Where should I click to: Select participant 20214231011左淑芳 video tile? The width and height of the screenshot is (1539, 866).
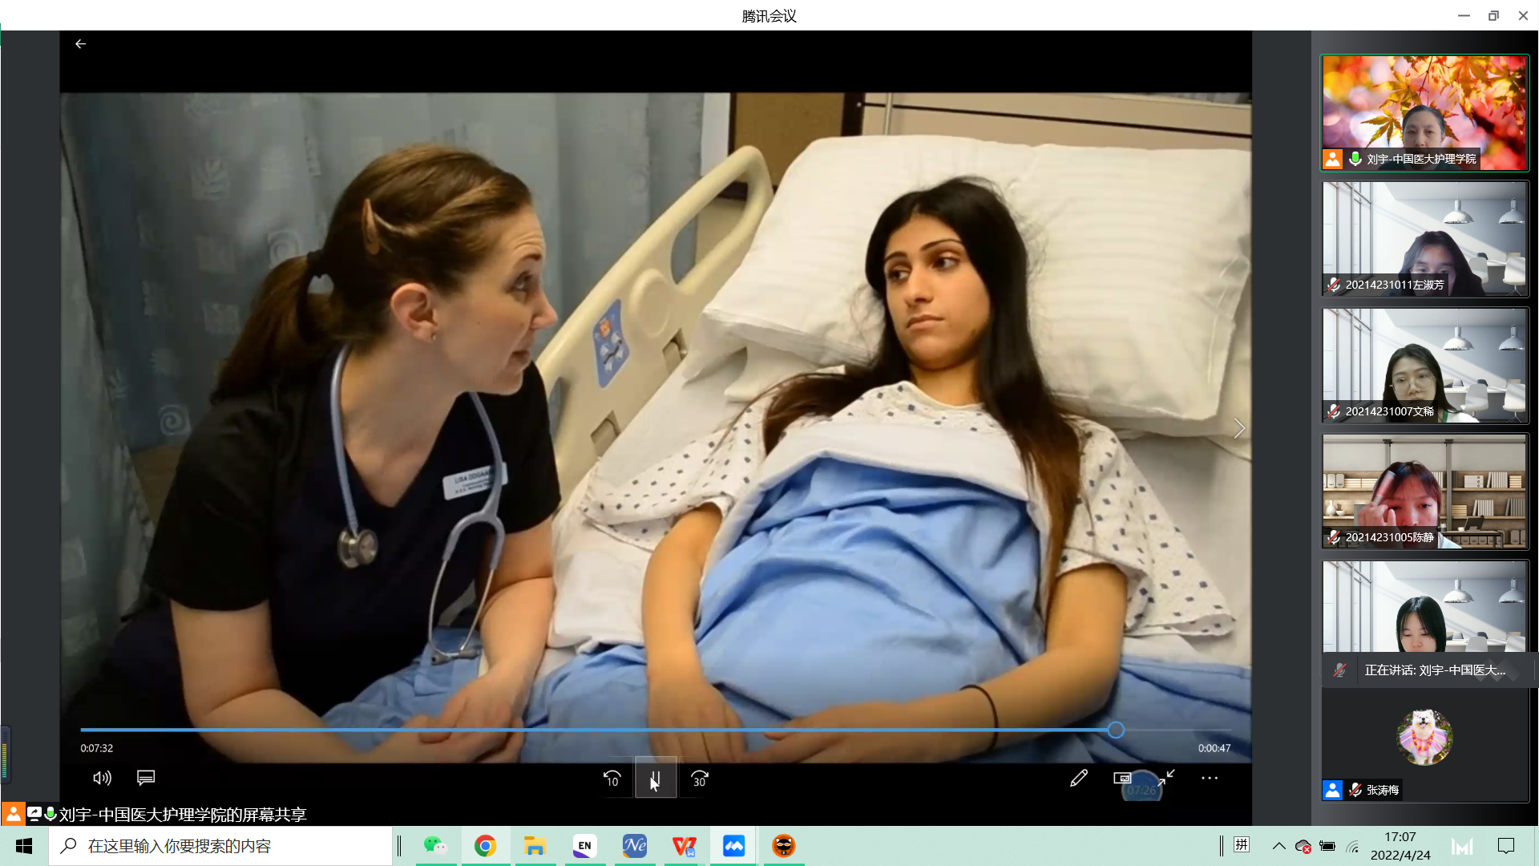[x=1424, y=239]
